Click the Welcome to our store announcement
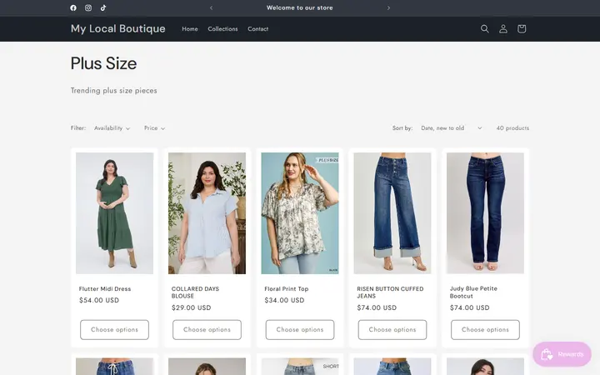The height and width of the screenshot is (375, 600). pos(300,7)
